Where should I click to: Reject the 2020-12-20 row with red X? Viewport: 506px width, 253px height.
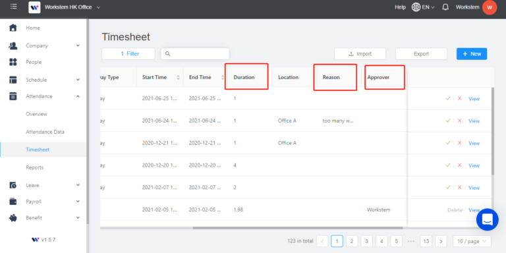459,165
